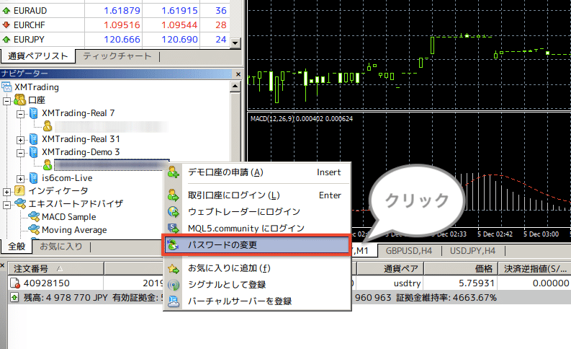571x349 pixels.
Task: Click the MQL5.community login icon
Action: 174,229
